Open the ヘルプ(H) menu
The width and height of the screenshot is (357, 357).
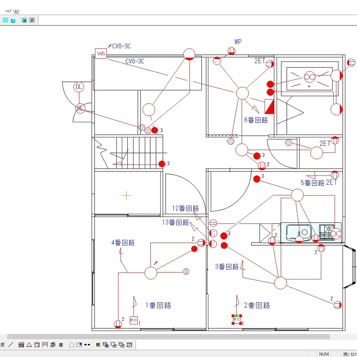click(12, 11)
